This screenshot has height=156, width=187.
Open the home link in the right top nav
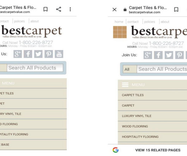[x=119, y=22]
